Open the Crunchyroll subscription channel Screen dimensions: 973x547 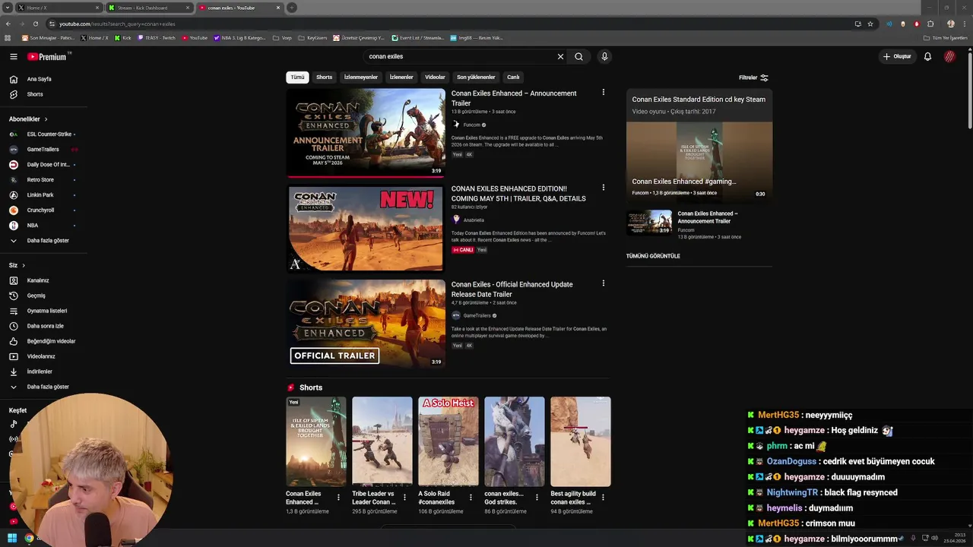pyautogui.click(x=40, y=210)
